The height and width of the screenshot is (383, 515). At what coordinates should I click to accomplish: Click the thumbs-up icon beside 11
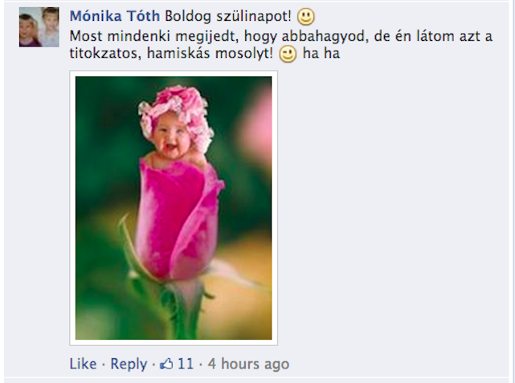(x=166, y=364)
